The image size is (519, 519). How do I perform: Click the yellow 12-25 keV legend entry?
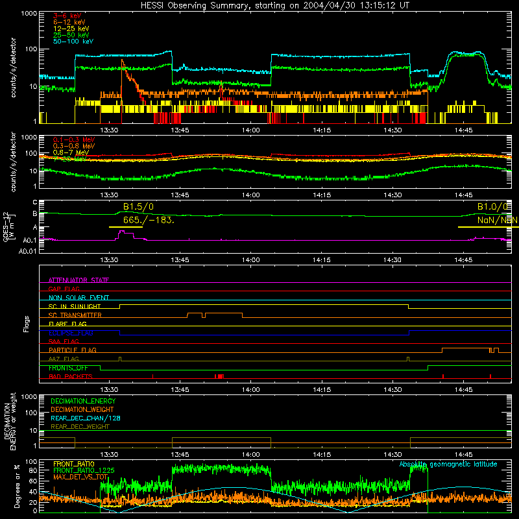(x=71, y=29)
